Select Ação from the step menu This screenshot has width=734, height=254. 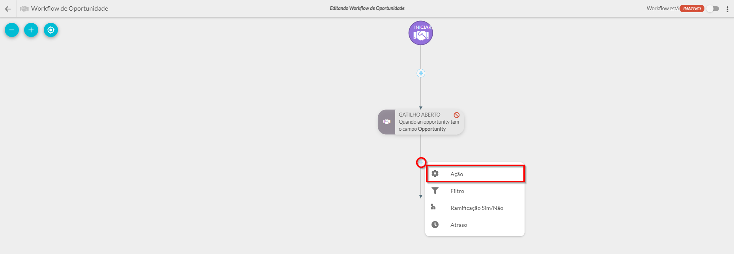pos(475,174)
